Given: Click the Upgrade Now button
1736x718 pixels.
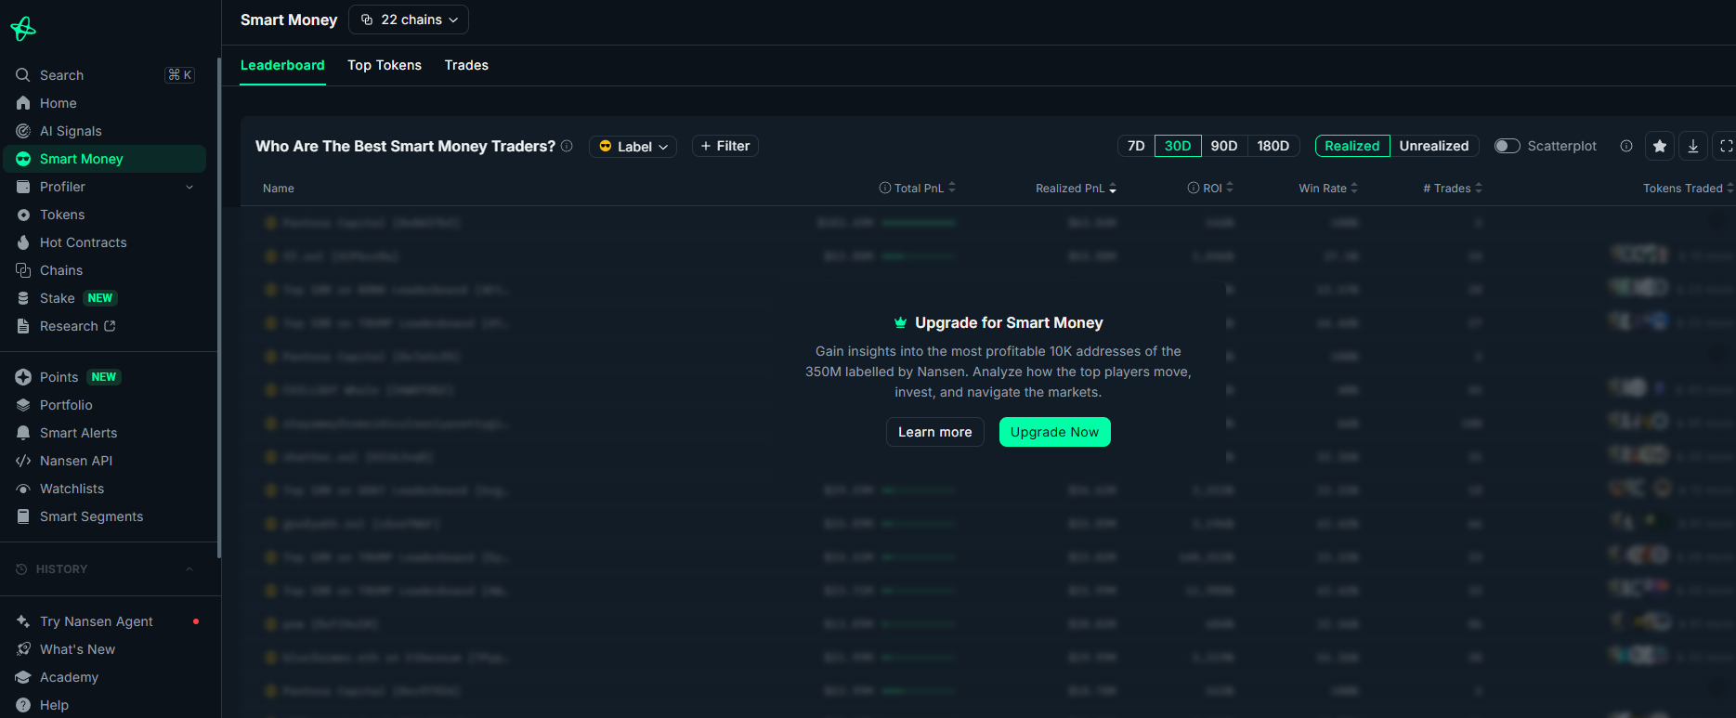Looking at the screenshot, I should [1054, 432].
